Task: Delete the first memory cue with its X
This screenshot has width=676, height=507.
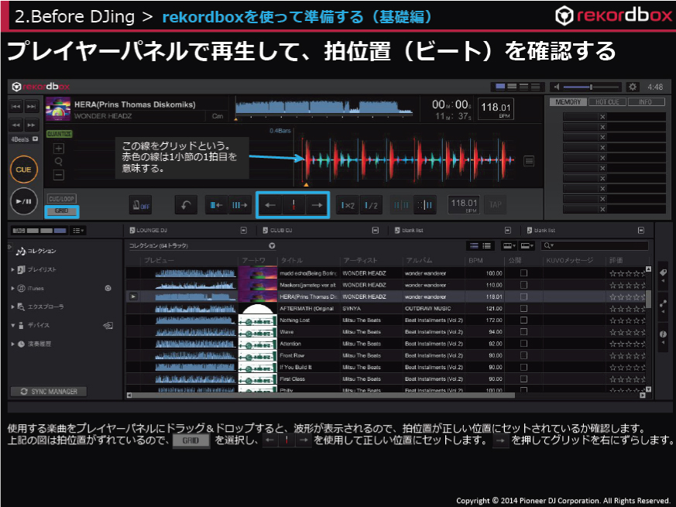Action: (x=602, y=117)
